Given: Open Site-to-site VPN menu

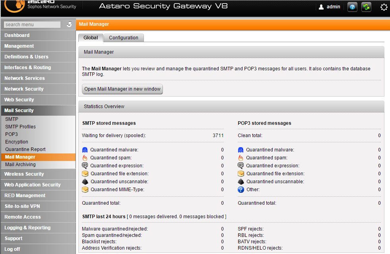Looking at the screenshot, I should tap(38, 206).
